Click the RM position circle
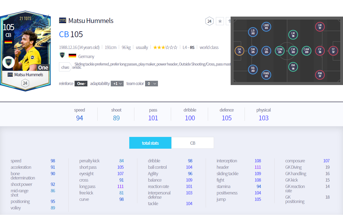 point(293,67)
